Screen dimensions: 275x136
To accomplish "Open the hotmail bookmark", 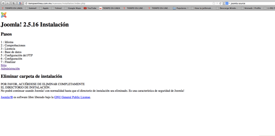I will pos(31,8).
